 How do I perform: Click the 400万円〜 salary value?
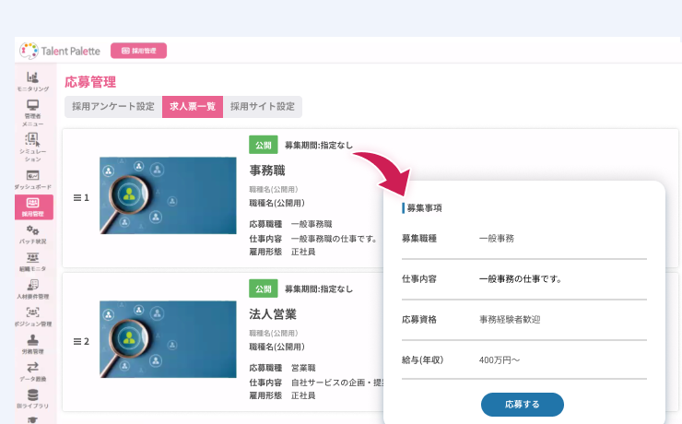pos(500,360)
